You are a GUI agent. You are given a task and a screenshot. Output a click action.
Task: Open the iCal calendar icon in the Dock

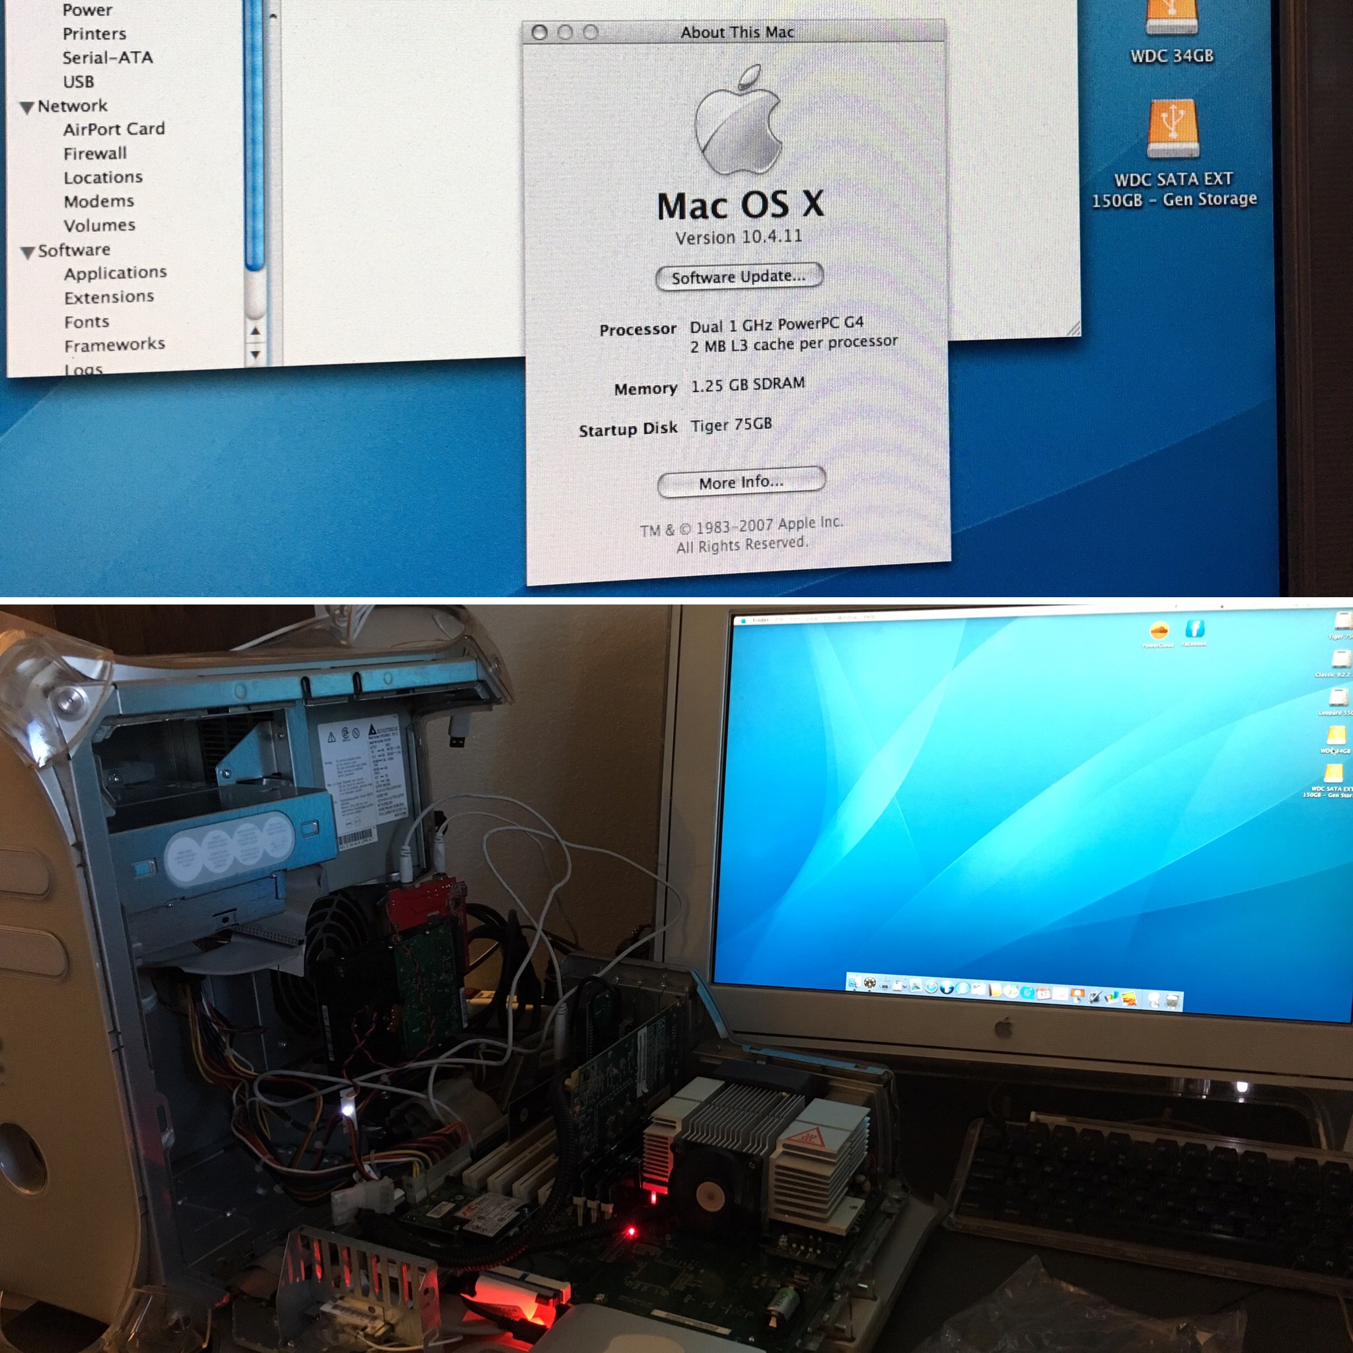click(x=1043, y=994)
